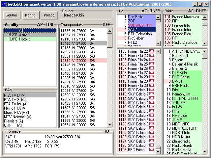Click the encrypted icon beside SKY Calcio 3
Image resolution: width=211 pixels, height=158 pixels.
coord(152,98)
